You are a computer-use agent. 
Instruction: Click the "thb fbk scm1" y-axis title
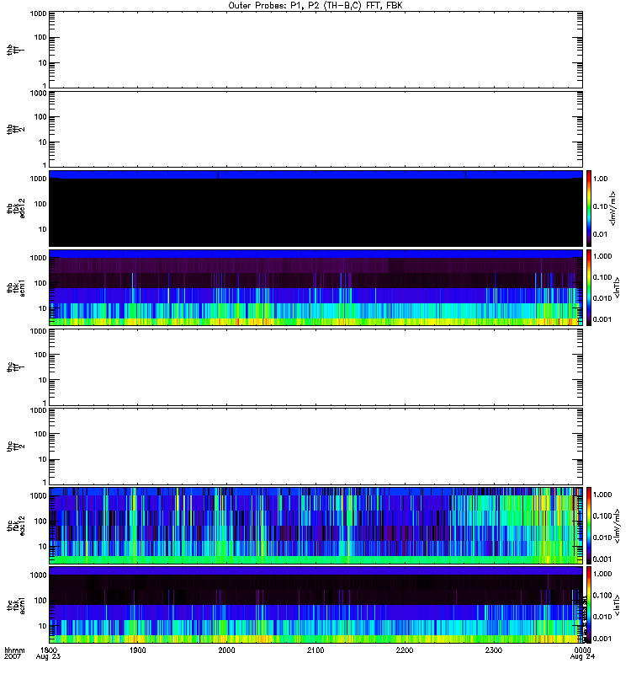click(x=16, y=287)
